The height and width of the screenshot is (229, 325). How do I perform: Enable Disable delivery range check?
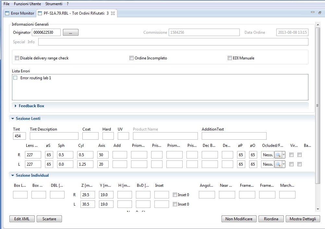pyautogui.click(x=17, y=58)
